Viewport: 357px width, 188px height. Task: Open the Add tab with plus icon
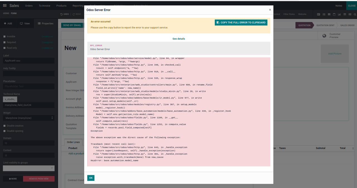[x=8, y=23]
